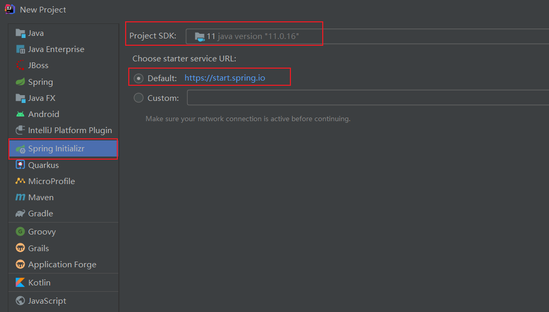549x312 pixels.
Task: Click the IntelliJ IDEA logo in title bar
Action: [x=10, y=9]
